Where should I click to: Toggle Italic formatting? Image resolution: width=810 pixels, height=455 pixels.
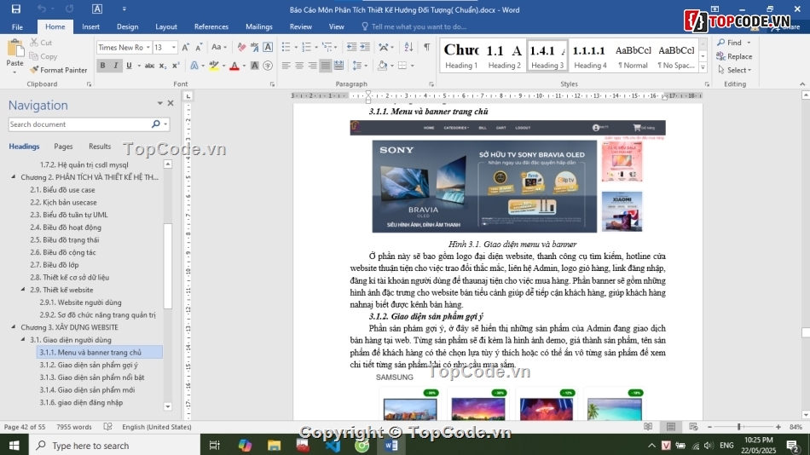click(116, 66)
